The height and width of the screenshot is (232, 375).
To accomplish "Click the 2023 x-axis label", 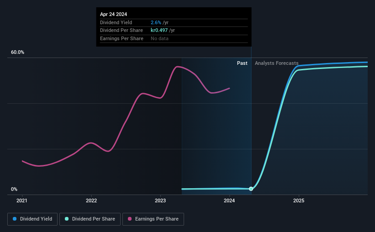I will click(160, 200).
